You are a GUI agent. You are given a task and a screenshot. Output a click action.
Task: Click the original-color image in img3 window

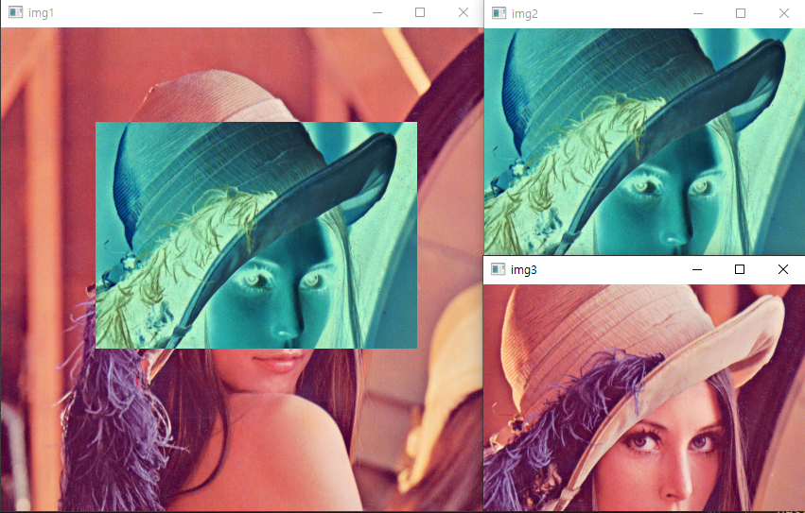coord(644,398)
